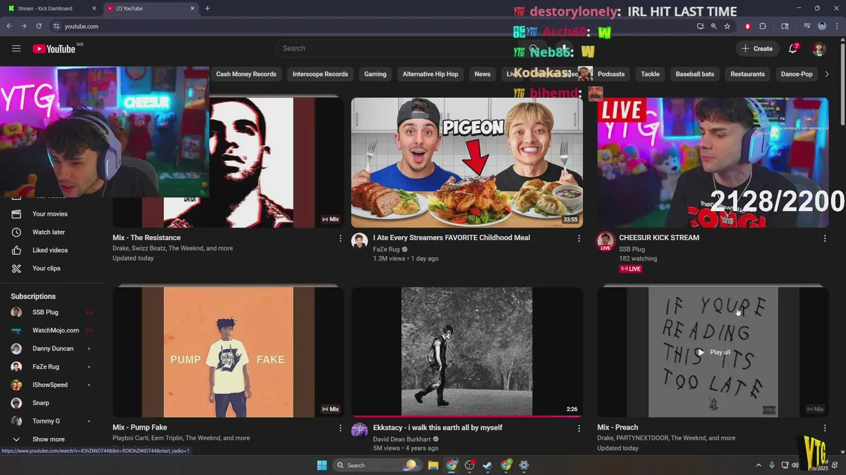Open options for CHEESUR KICK STREAM
Viewport: 846px width, 475px height.
pyautogui.click(x=825, y=238)
